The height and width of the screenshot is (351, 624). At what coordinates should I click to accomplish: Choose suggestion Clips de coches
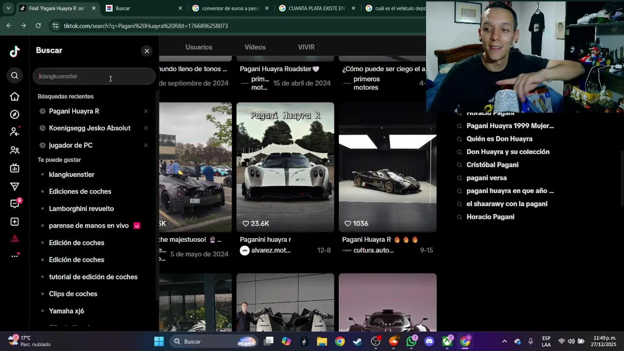[x=73, y=294]
